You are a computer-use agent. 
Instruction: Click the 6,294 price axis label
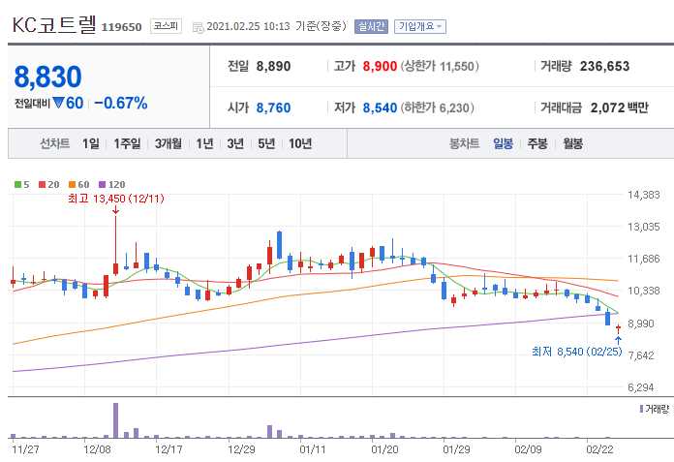click(643, 387)
